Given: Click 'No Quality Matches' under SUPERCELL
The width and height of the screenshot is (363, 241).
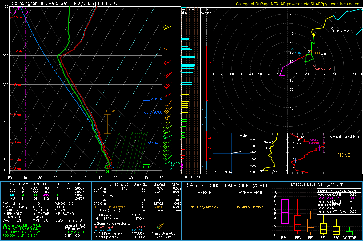Looking at the screenshot, I should 204,207.
